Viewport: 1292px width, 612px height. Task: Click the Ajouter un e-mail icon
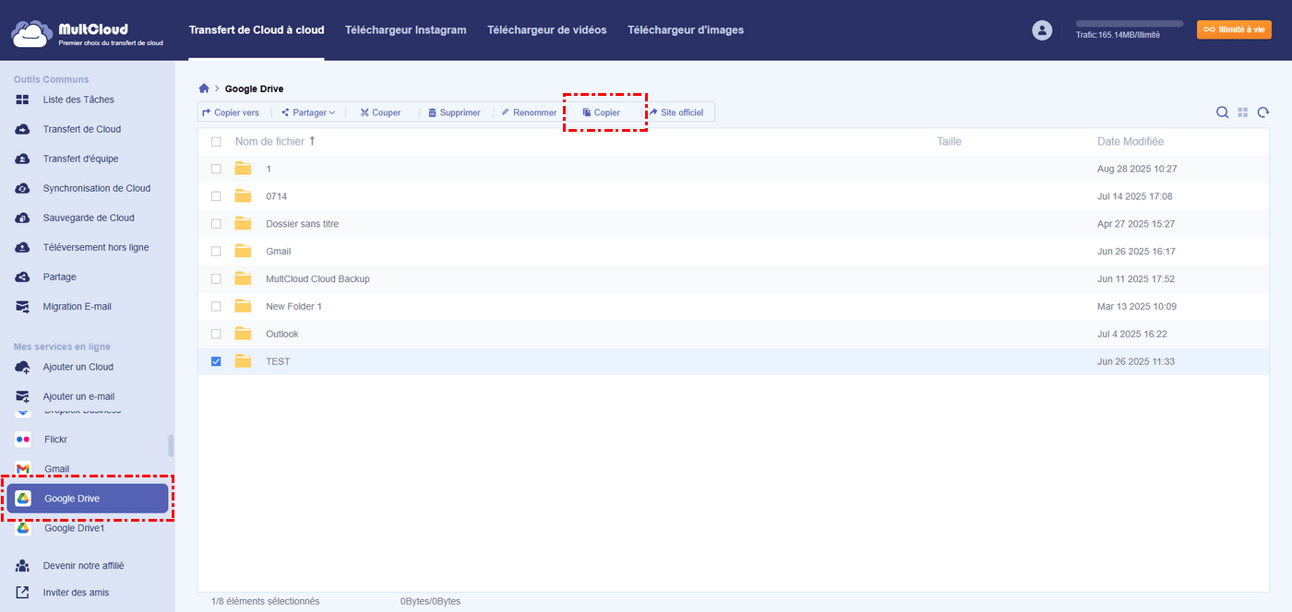pyautogui.click(x=22, y=396)
